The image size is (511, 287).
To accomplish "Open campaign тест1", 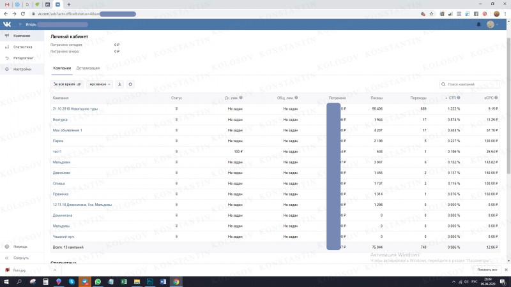I will 57,152.
